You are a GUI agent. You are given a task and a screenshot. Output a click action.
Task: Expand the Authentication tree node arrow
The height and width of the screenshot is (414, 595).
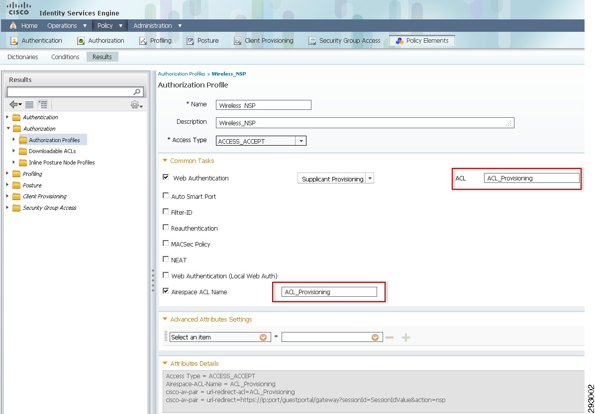7,117
